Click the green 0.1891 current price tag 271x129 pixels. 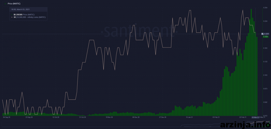pos(266,37)
